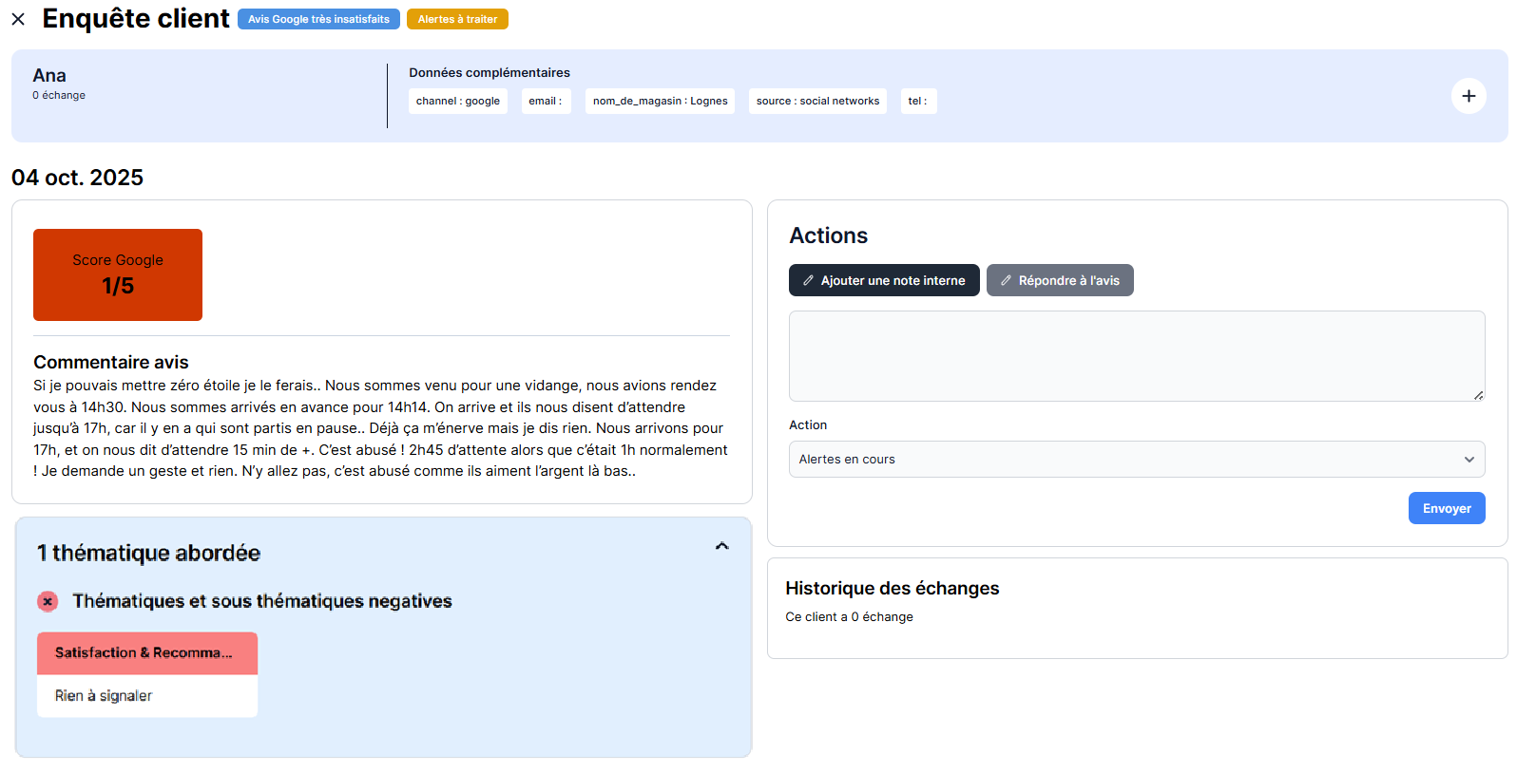This screenshot has height=773, width=1517.
Task: Click the Alertes à traiter badge
Action: pos(457,19)
